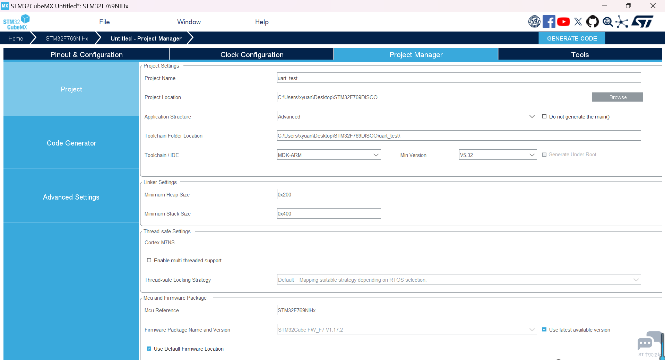Open the File menu
665x360 pixels.
click(x=104, y=22)
